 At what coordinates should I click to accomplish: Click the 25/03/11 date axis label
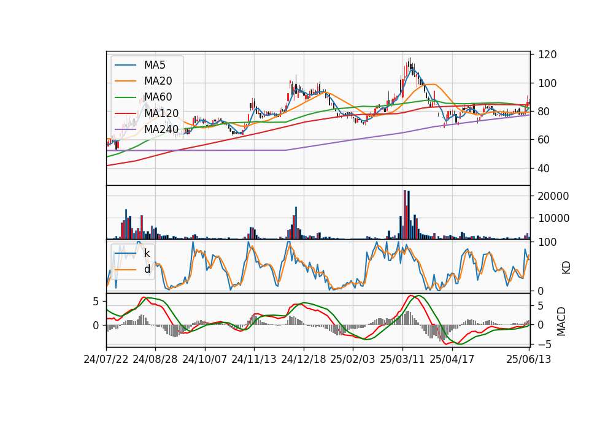[402, 359]
